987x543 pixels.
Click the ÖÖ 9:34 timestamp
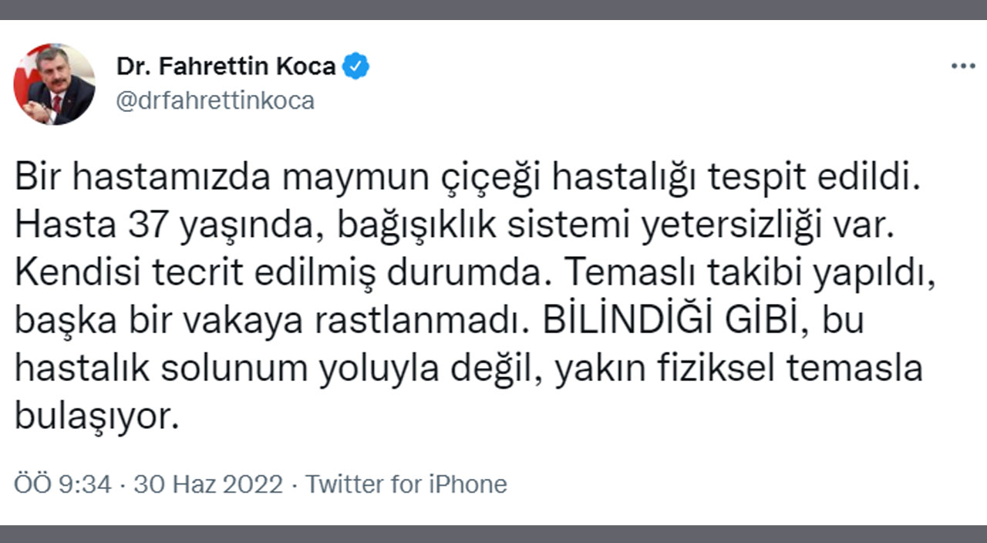pyautogui.click(x=63, y=484)
